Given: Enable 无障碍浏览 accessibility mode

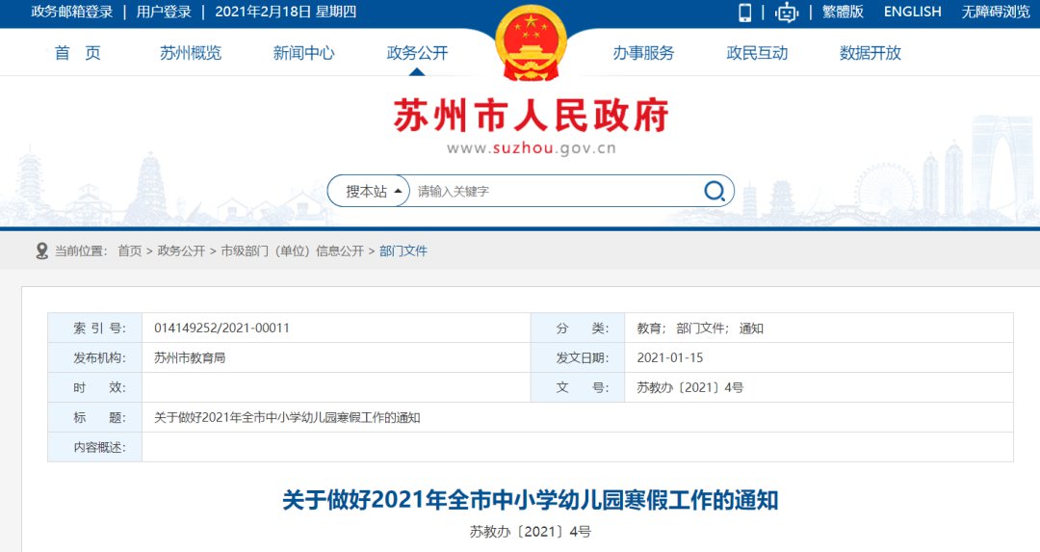Looking at the screenshot, I should (995, 12).
